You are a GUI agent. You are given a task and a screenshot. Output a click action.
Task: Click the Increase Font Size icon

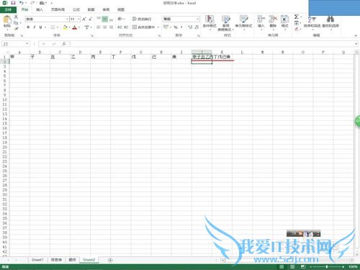coord(84,19)
